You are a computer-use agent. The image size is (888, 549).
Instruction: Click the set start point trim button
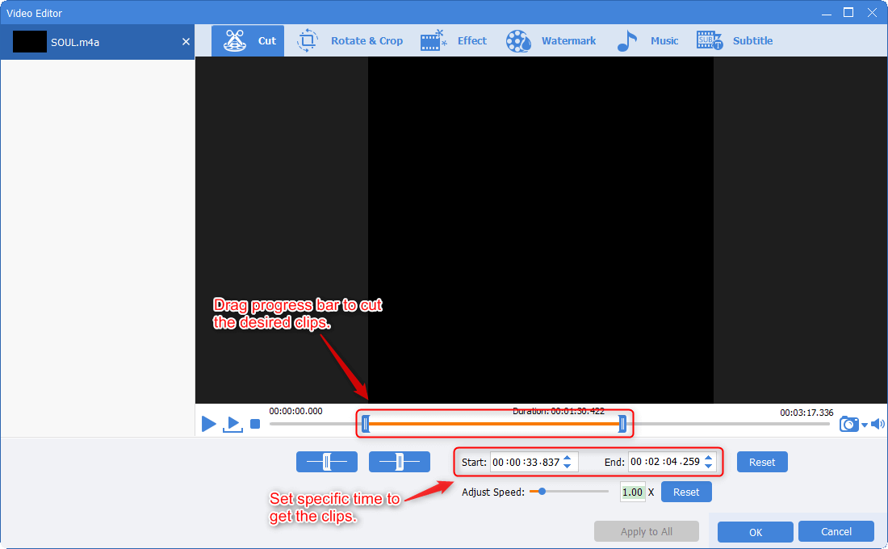326,462
